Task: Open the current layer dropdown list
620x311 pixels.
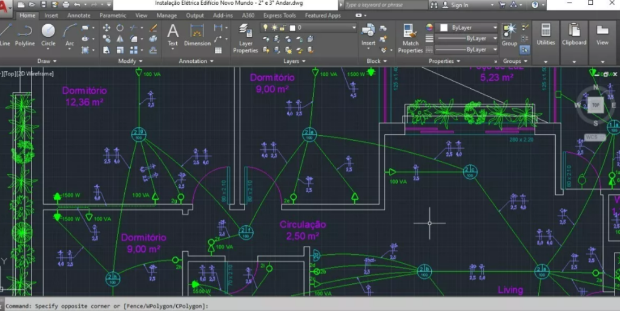Action: tap(354, 28)
